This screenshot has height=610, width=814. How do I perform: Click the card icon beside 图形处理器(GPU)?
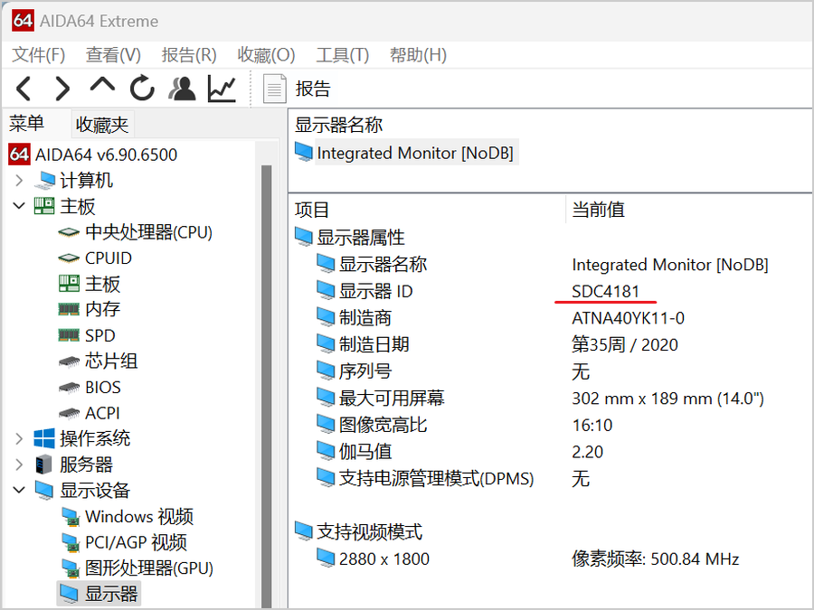[x=70, y=568]
